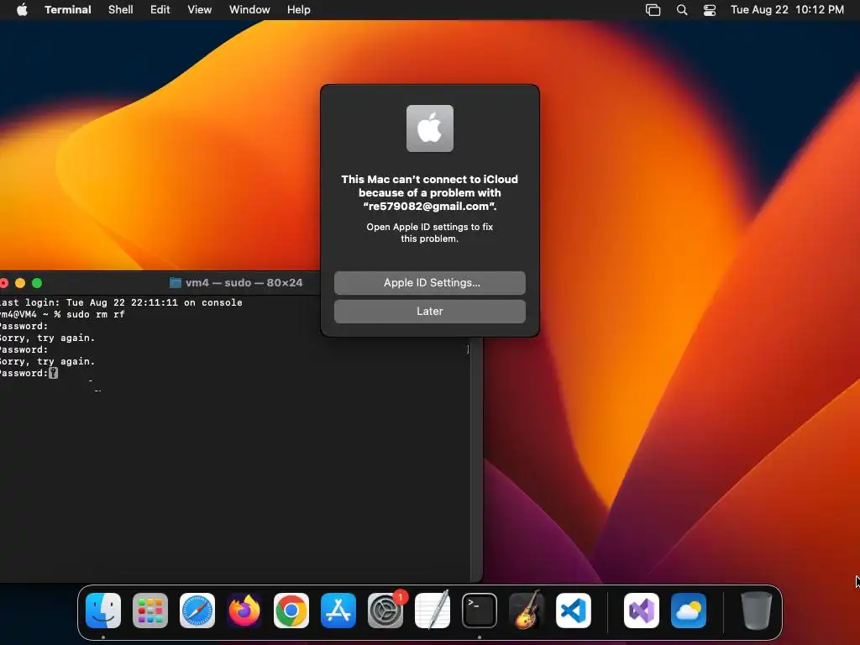Screen dimensions: 860x645
Task: Open Finder from the dock
Action: coord(103,610)
